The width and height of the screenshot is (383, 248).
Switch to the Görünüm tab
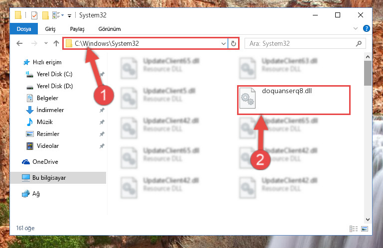[x=110, y=29]
